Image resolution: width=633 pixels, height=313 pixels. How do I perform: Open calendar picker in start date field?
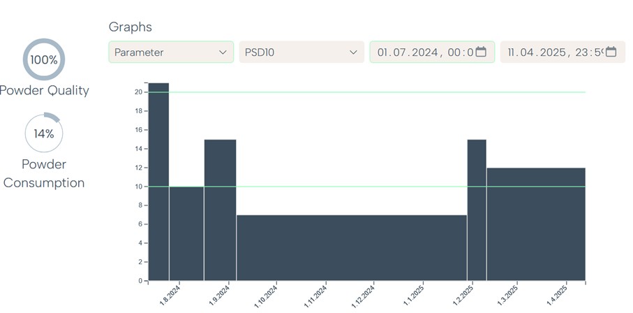pyautogui.click(x=481, y=52)
